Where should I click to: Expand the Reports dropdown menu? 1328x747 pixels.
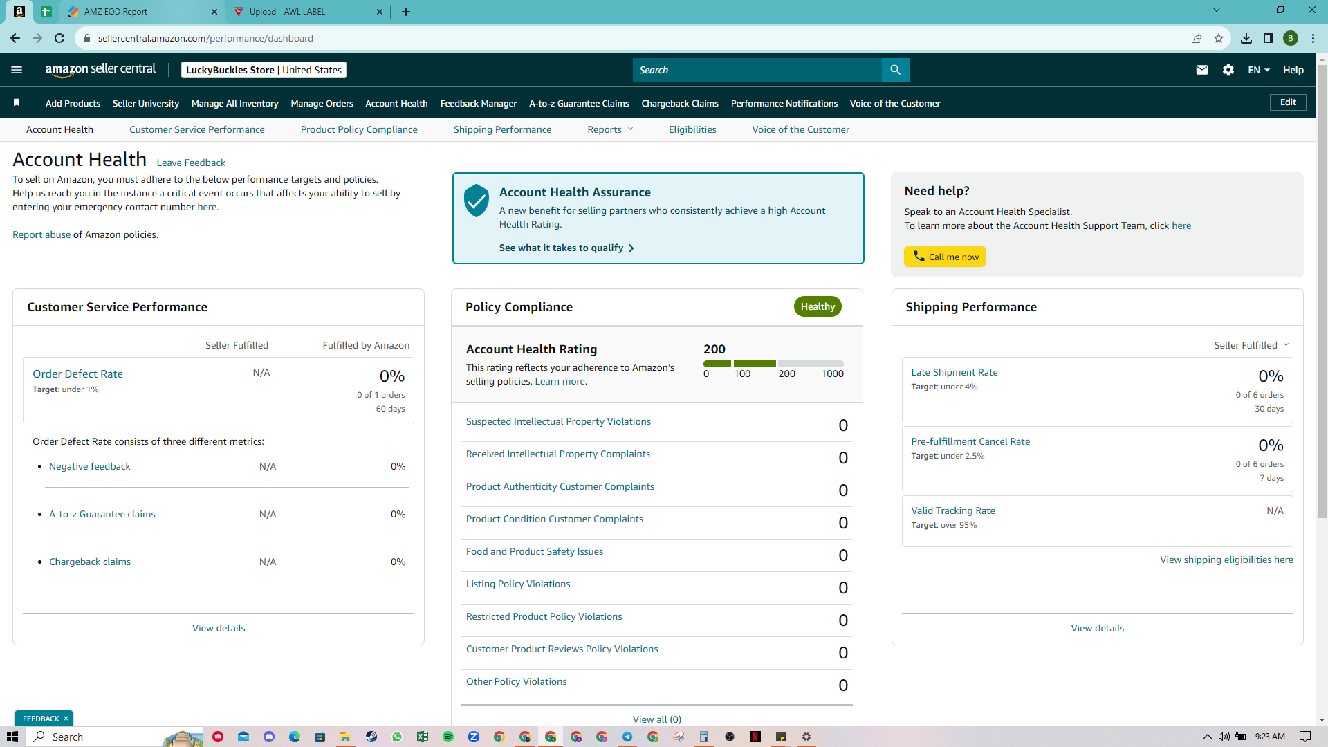point(610,129)
